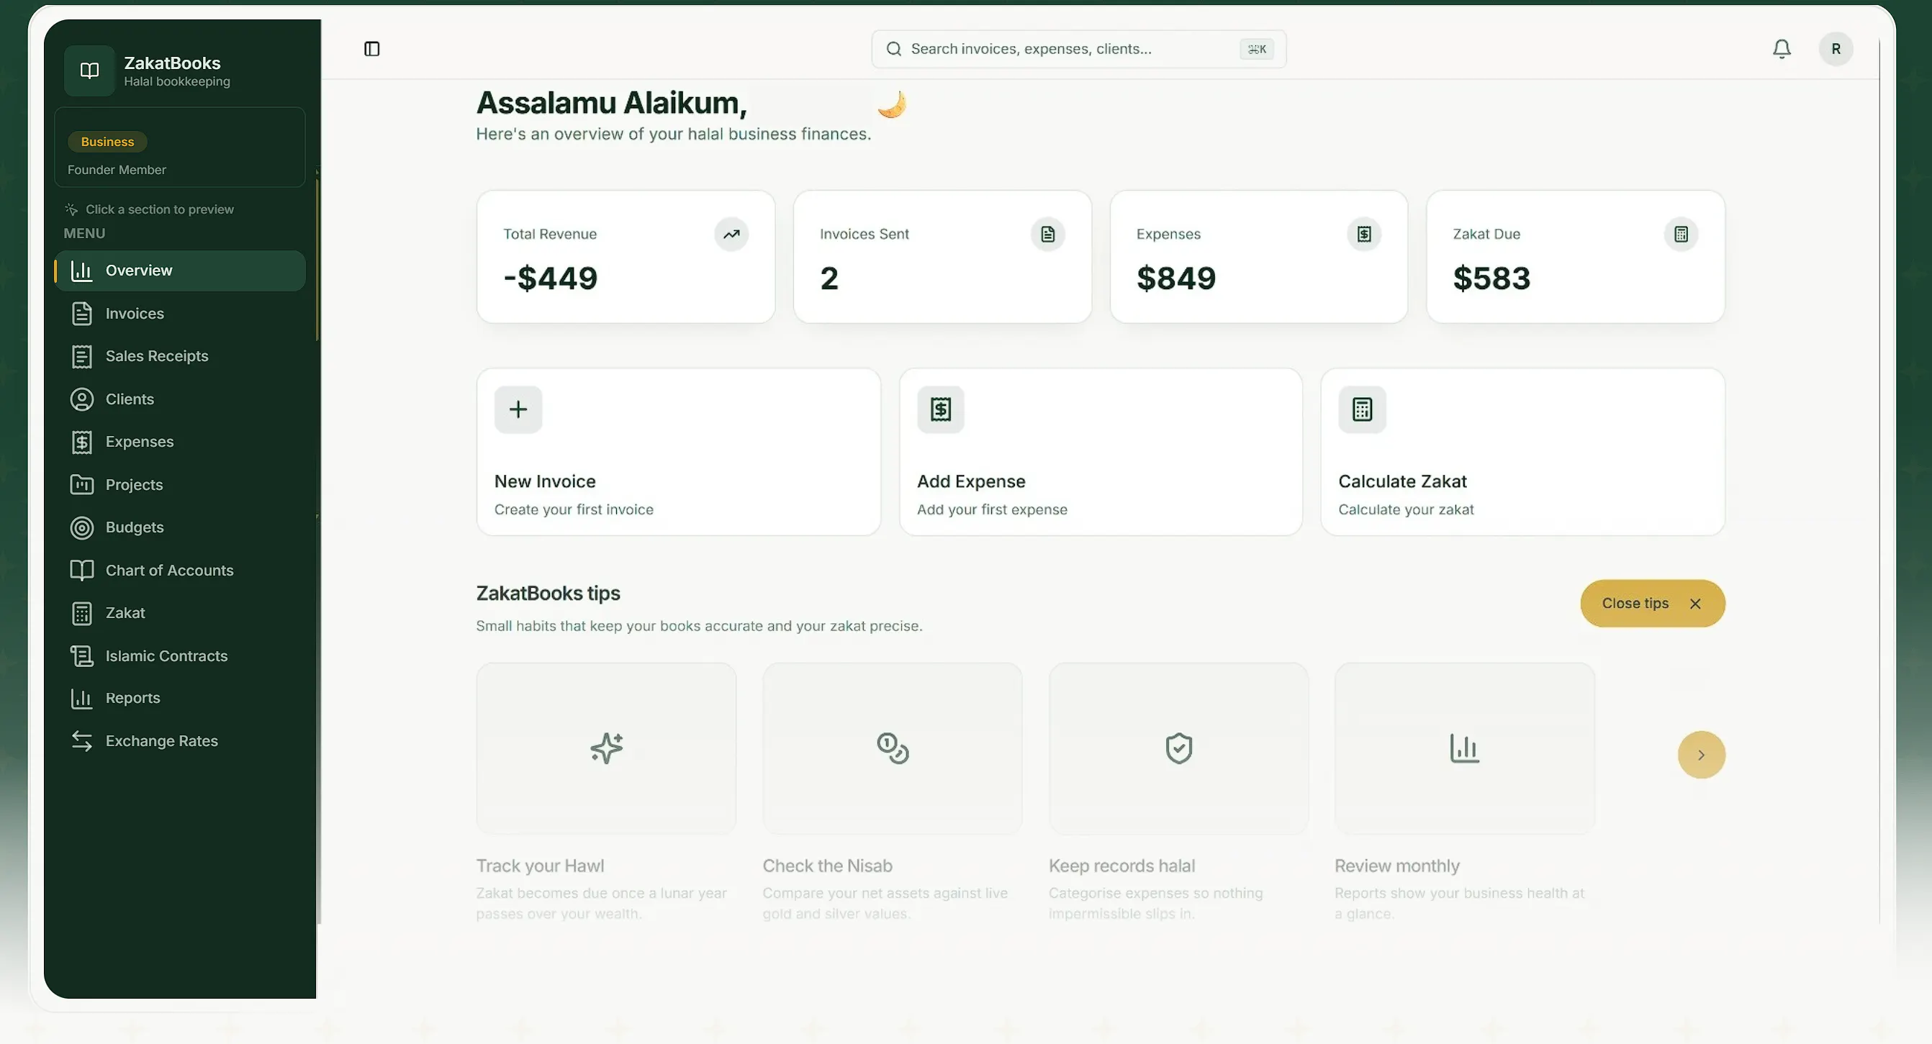Select Projects in the sidebar
This screenshot has width=1932, height=1044.
[180, 485]
